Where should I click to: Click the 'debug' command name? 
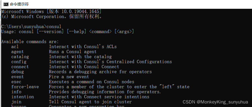point(18,72)
